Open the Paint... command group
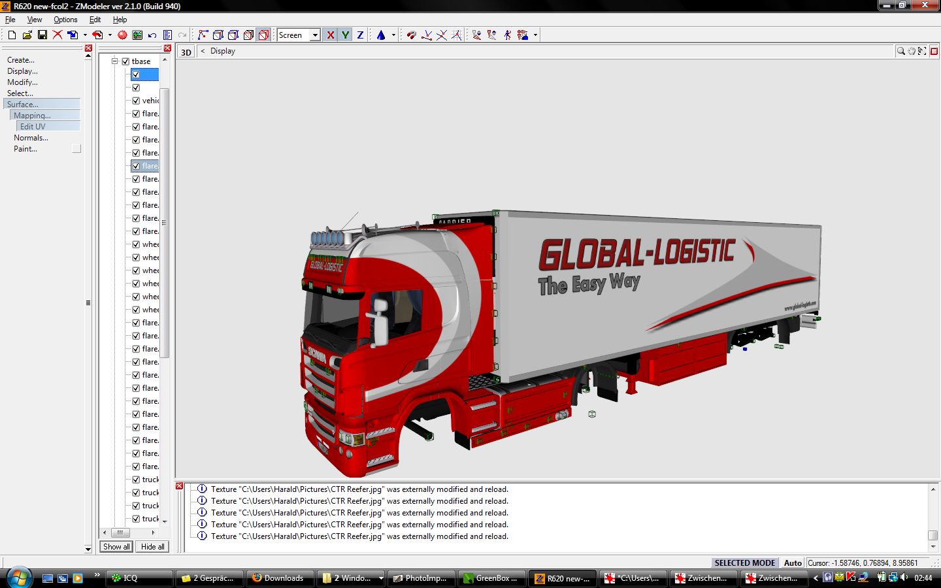This screenshot has height=588, width=941. pos(25,149)
